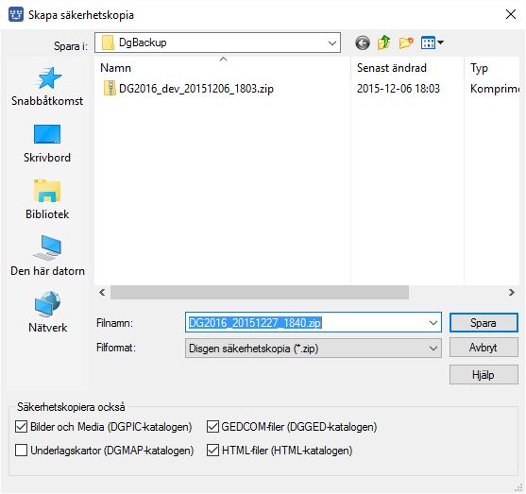Screen dimensions: 526x494
Task: Expand the Filnamn dropdown arrow
Action: tap(433, 323)
